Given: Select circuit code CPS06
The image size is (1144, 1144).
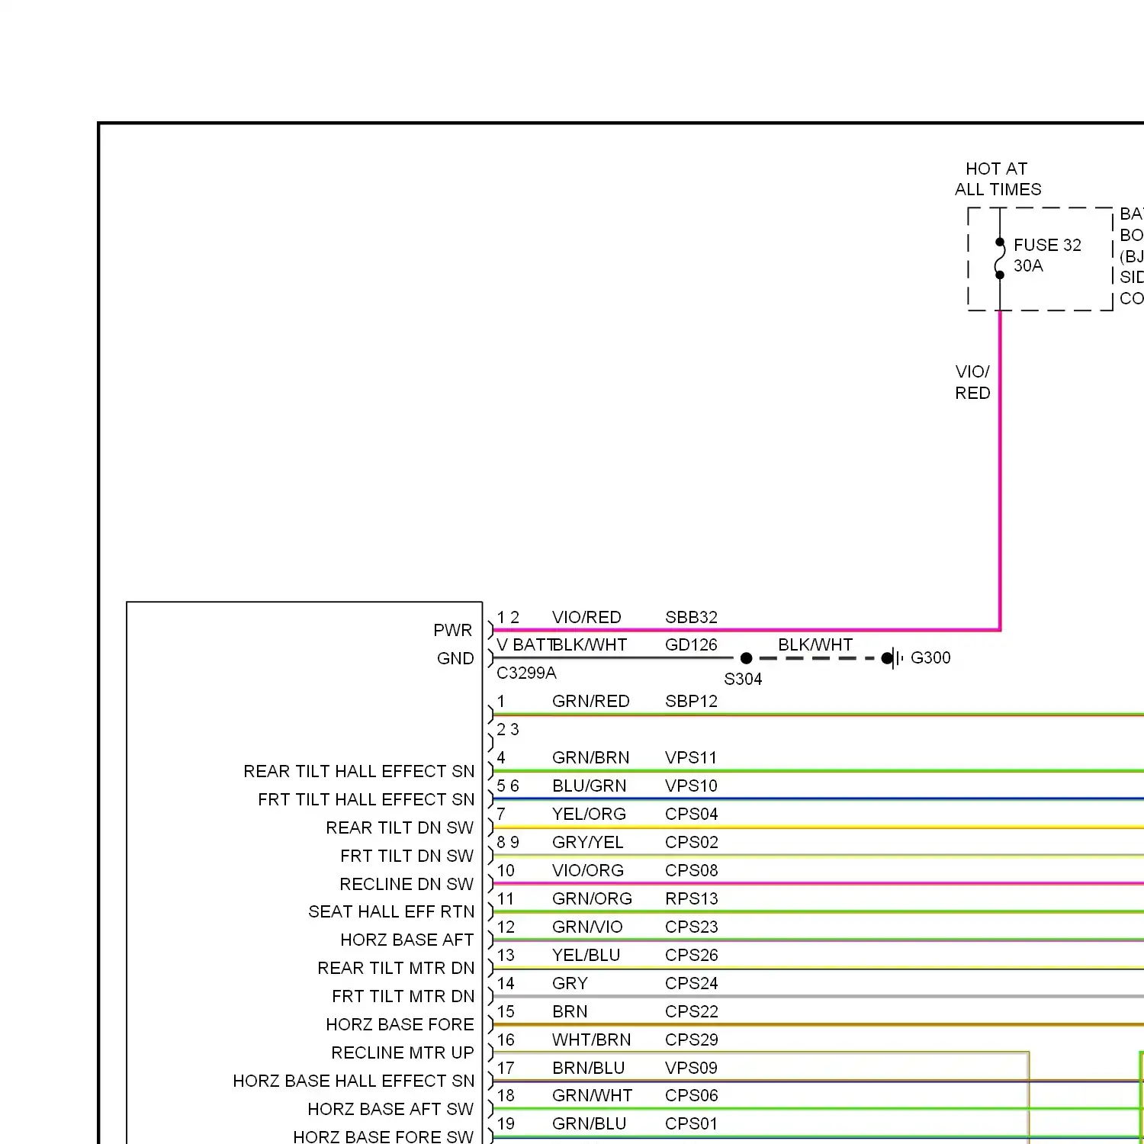Looking at the screenshot, I should pos(691,1095).
